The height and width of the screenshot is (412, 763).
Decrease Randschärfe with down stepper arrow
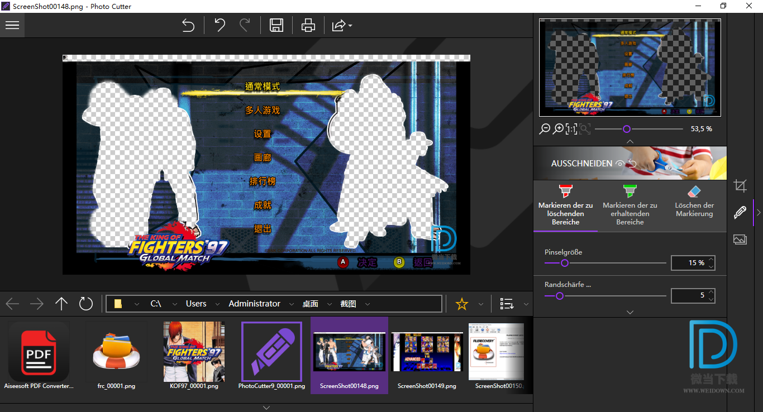(711, 299)
